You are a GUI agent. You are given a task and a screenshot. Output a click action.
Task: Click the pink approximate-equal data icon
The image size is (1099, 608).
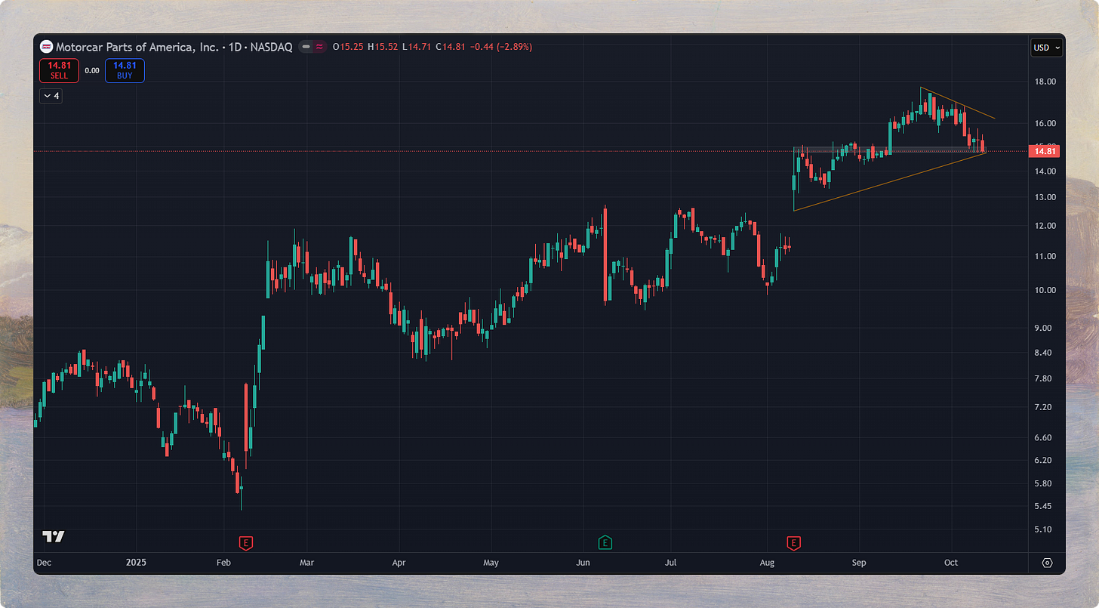point(320,47)
